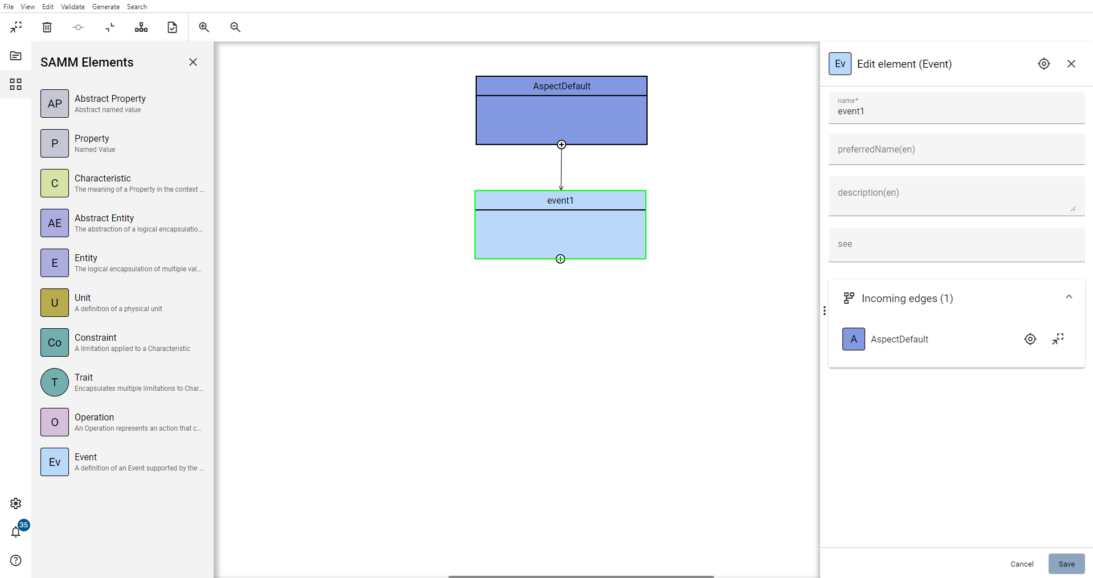Click the validate file checkmark icon
This screenshot has height=578, width=1093.
[x=172, y=27]
